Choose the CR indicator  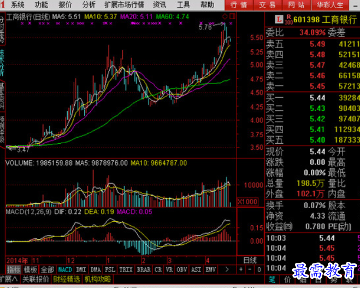[158, 269]
